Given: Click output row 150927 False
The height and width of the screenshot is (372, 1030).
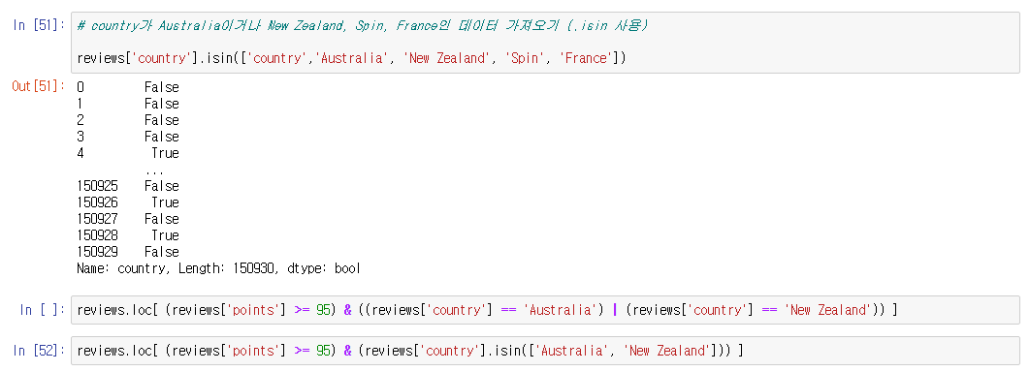Looking at the screenshot, I should click(128, 219).
